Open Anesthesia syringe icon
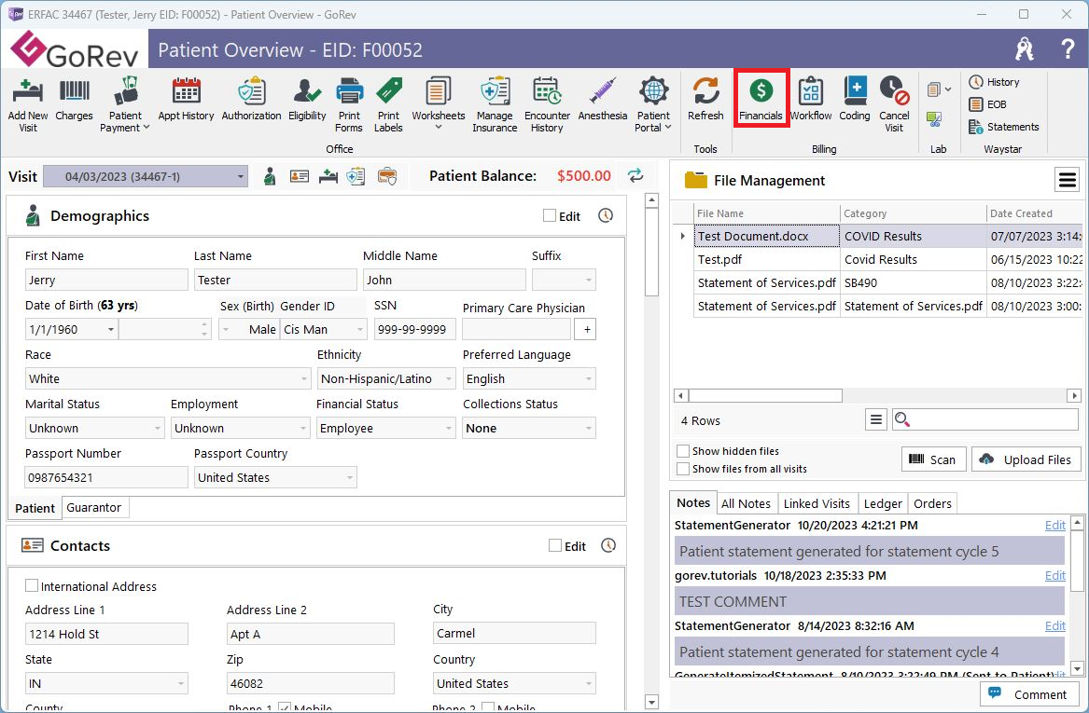1089x713 pixels. (602, 98)
